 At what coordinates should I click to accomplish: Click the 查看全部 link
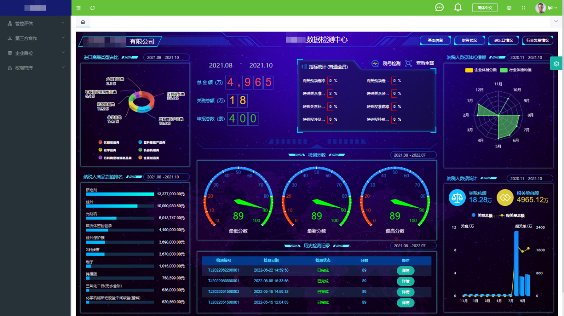pos(425,63)
